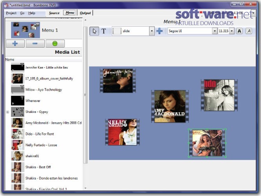The height and width of the screenshot is (196, 261).
Task: Select Shakira cover on menu canvas
Action: 207,143
